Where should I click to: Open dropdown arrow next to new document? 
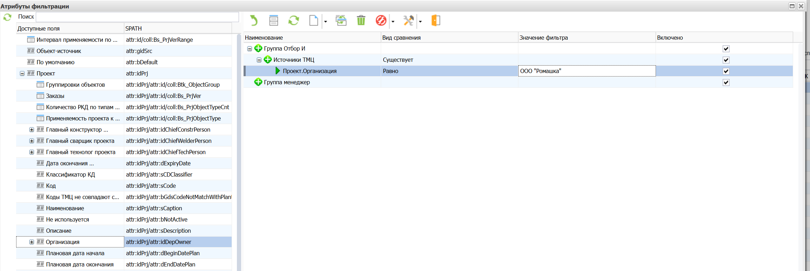click(326, 22)
